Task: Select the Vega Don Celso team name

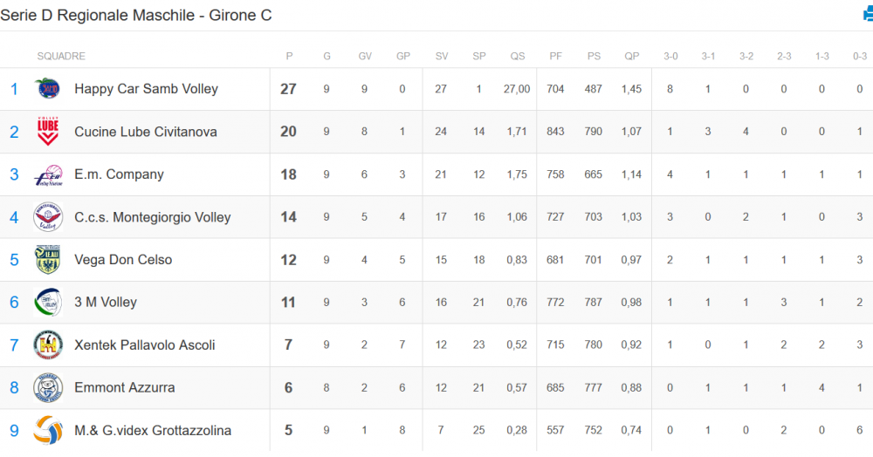Action: pyautogui.click(x=123, y=260)
